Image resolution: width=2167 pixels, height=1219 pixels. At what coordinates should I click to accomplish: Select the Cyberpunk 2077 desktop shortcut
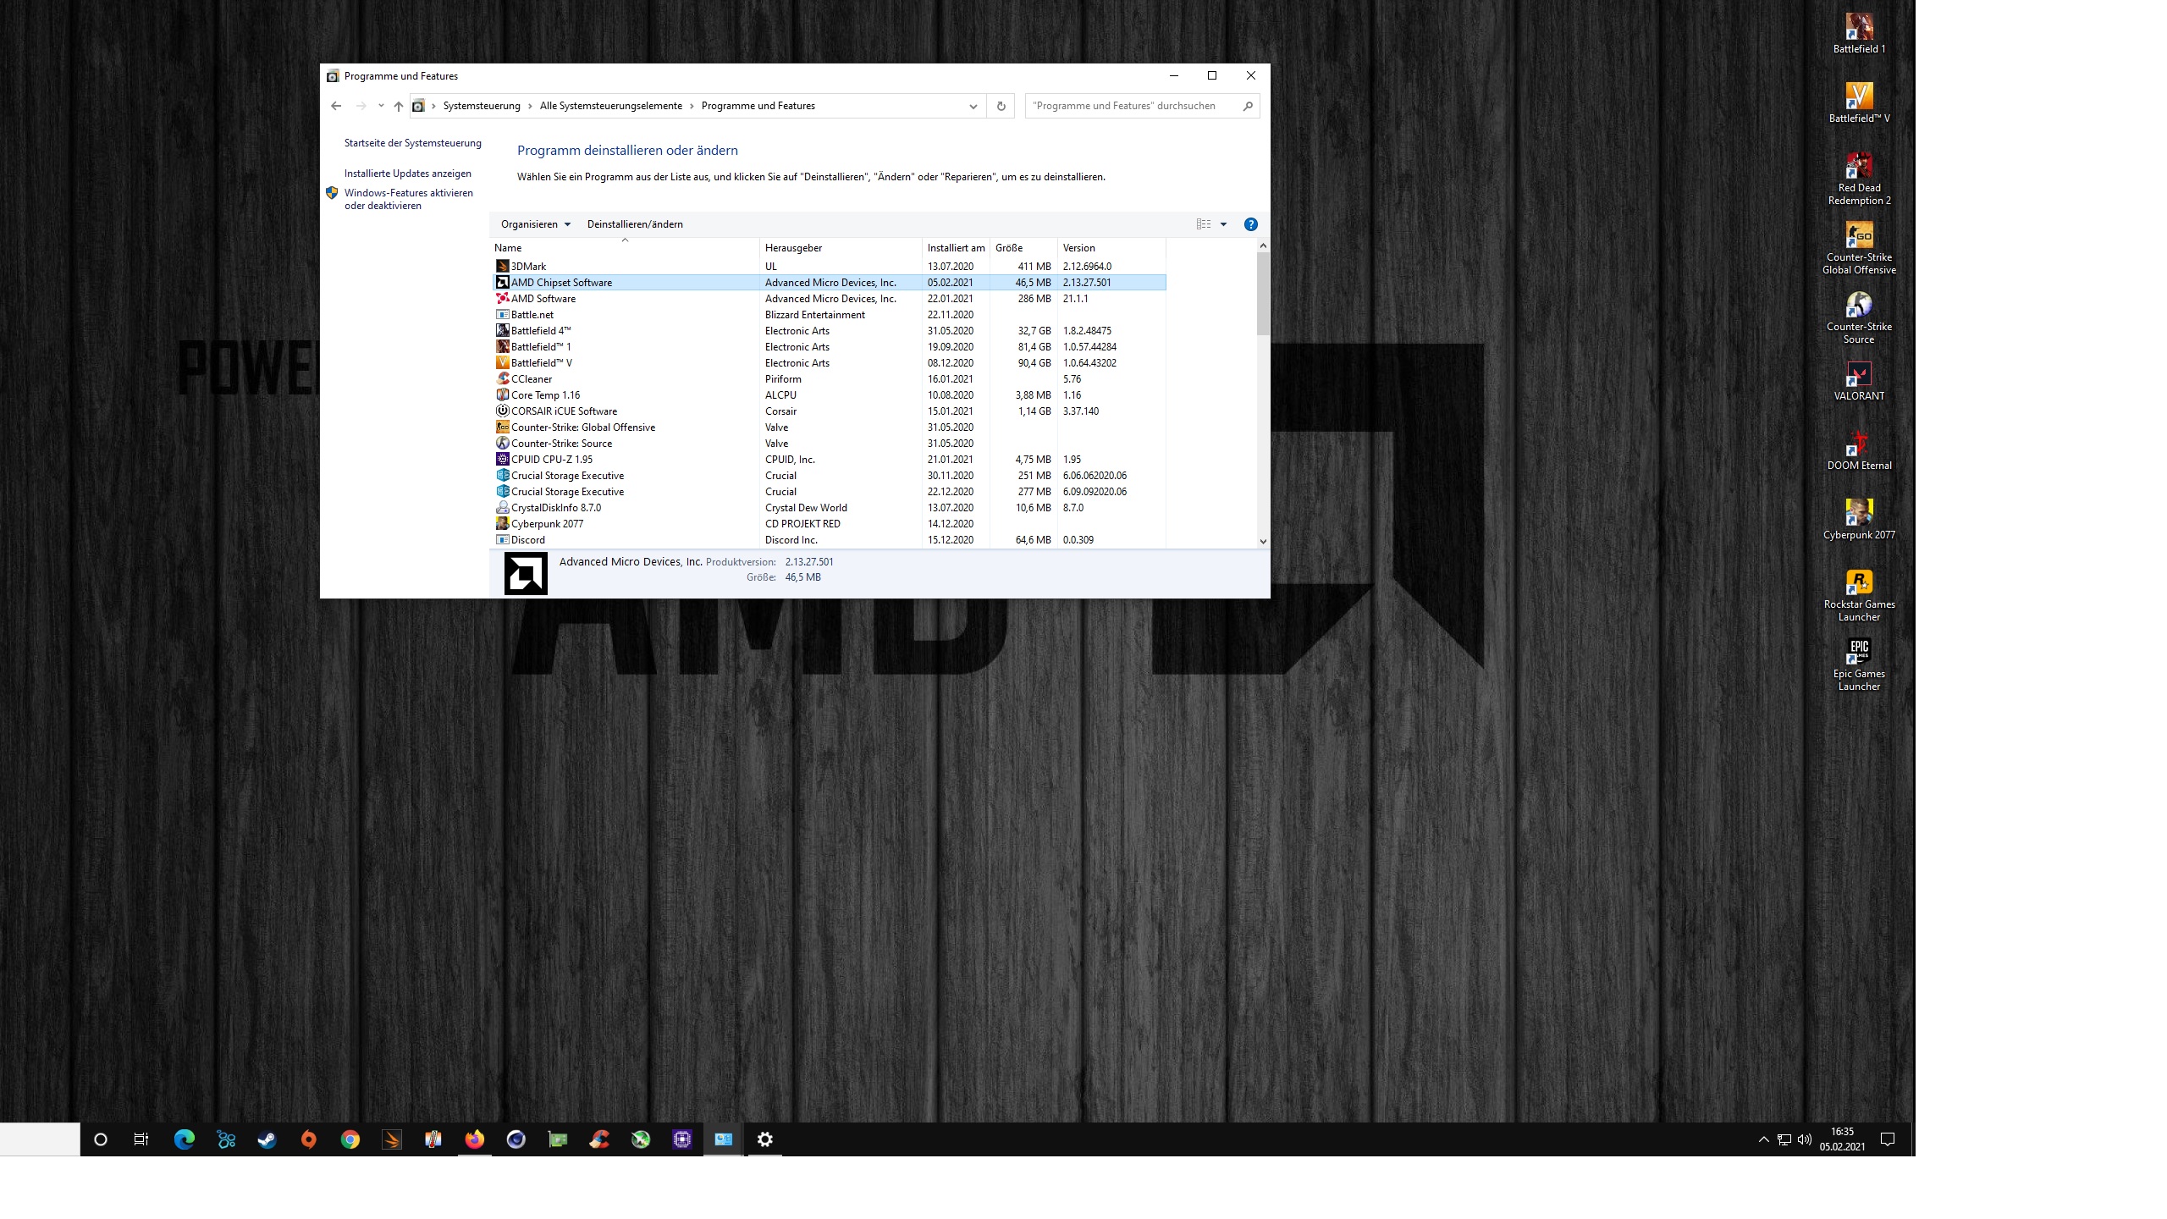pyautogui.click(x=1859, y=520)
